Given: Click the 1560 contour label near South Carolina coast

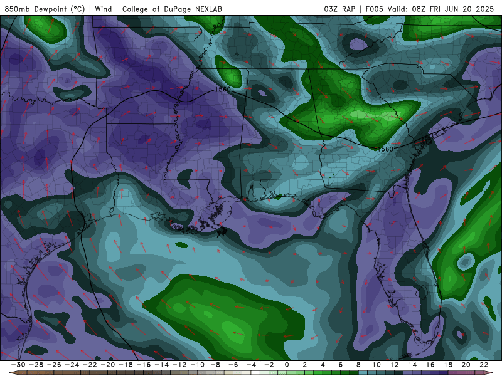Looking at the screenshot, I should point(385,149).
